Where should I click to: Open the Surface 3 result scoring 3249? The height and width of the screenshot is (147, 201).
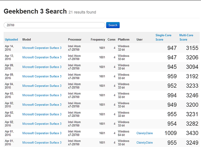click(x=42, y=143)
